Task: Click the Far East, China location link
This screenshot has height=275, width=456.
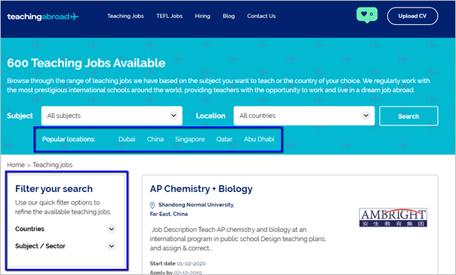Action: tap(168, 214)
